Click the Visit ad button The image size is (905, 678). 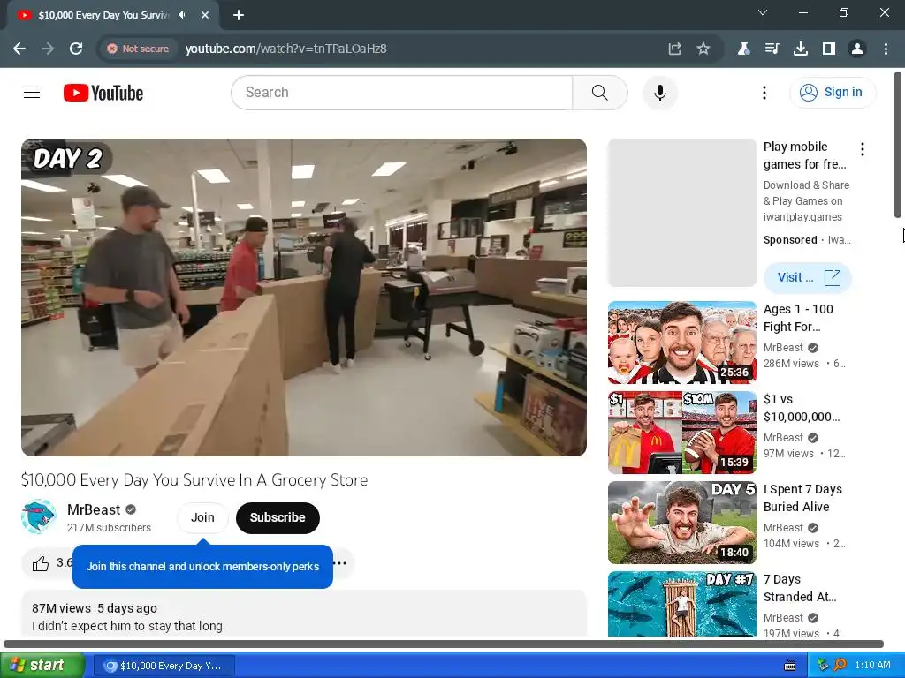tap(808, 277)
